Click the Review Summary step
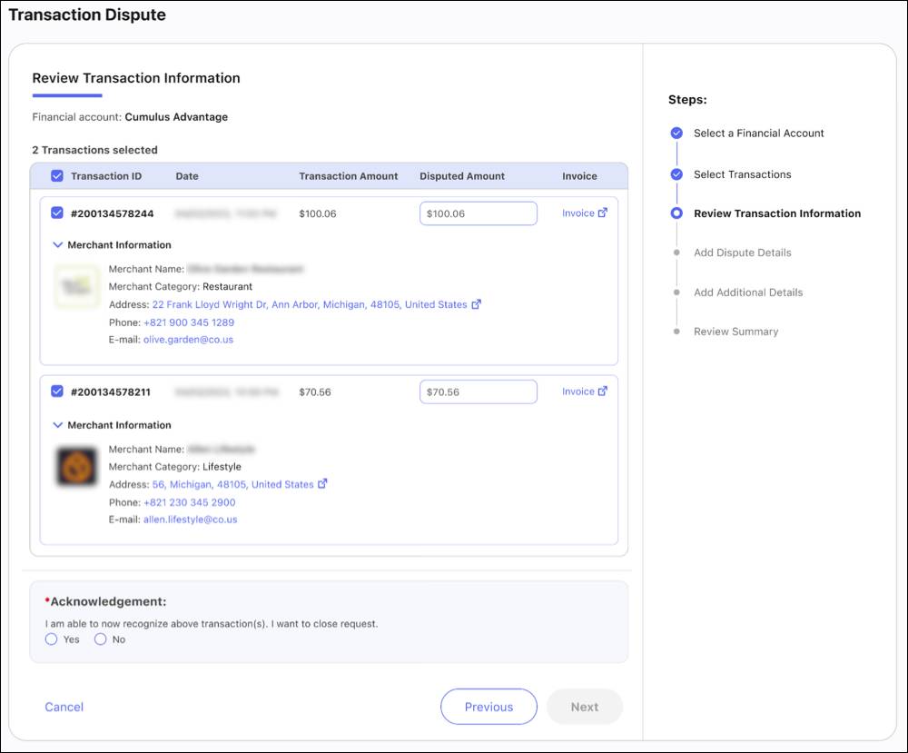 click(x=736, y=332)
